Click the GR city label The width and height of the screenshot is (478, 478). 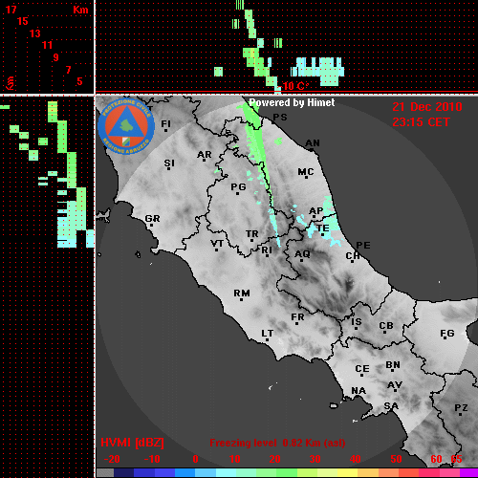(152, 219)
